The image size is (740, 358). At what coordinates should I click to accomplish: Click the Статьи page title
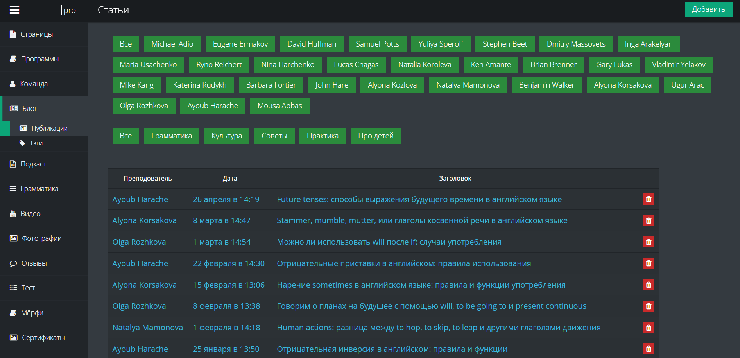click(113, 10)
